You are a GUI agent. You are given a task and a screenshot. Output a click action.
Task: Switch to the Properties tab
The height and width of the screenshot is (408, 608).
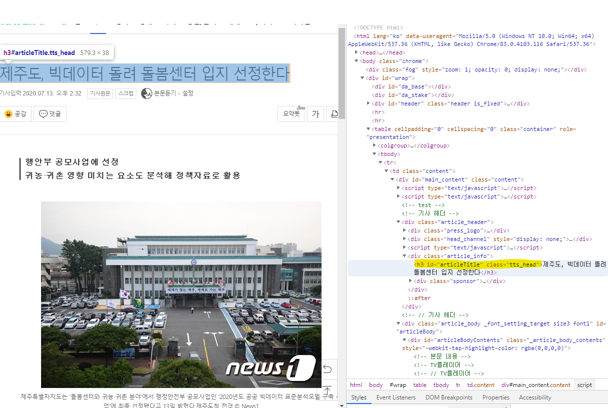coord(496,397)
